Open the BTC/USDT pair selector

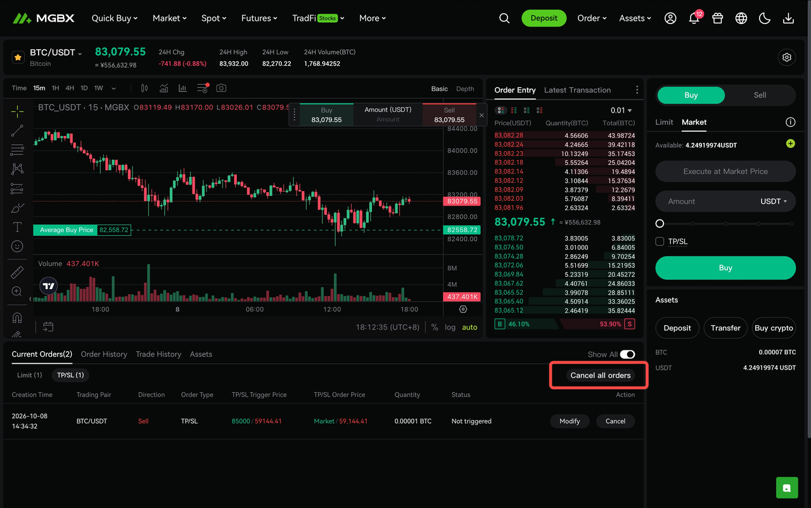pyautogui.click(x=56, y=53)
